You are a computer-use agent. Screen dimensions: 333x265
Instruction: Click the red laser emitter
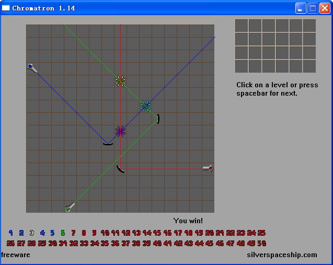(x=208, y=169)
